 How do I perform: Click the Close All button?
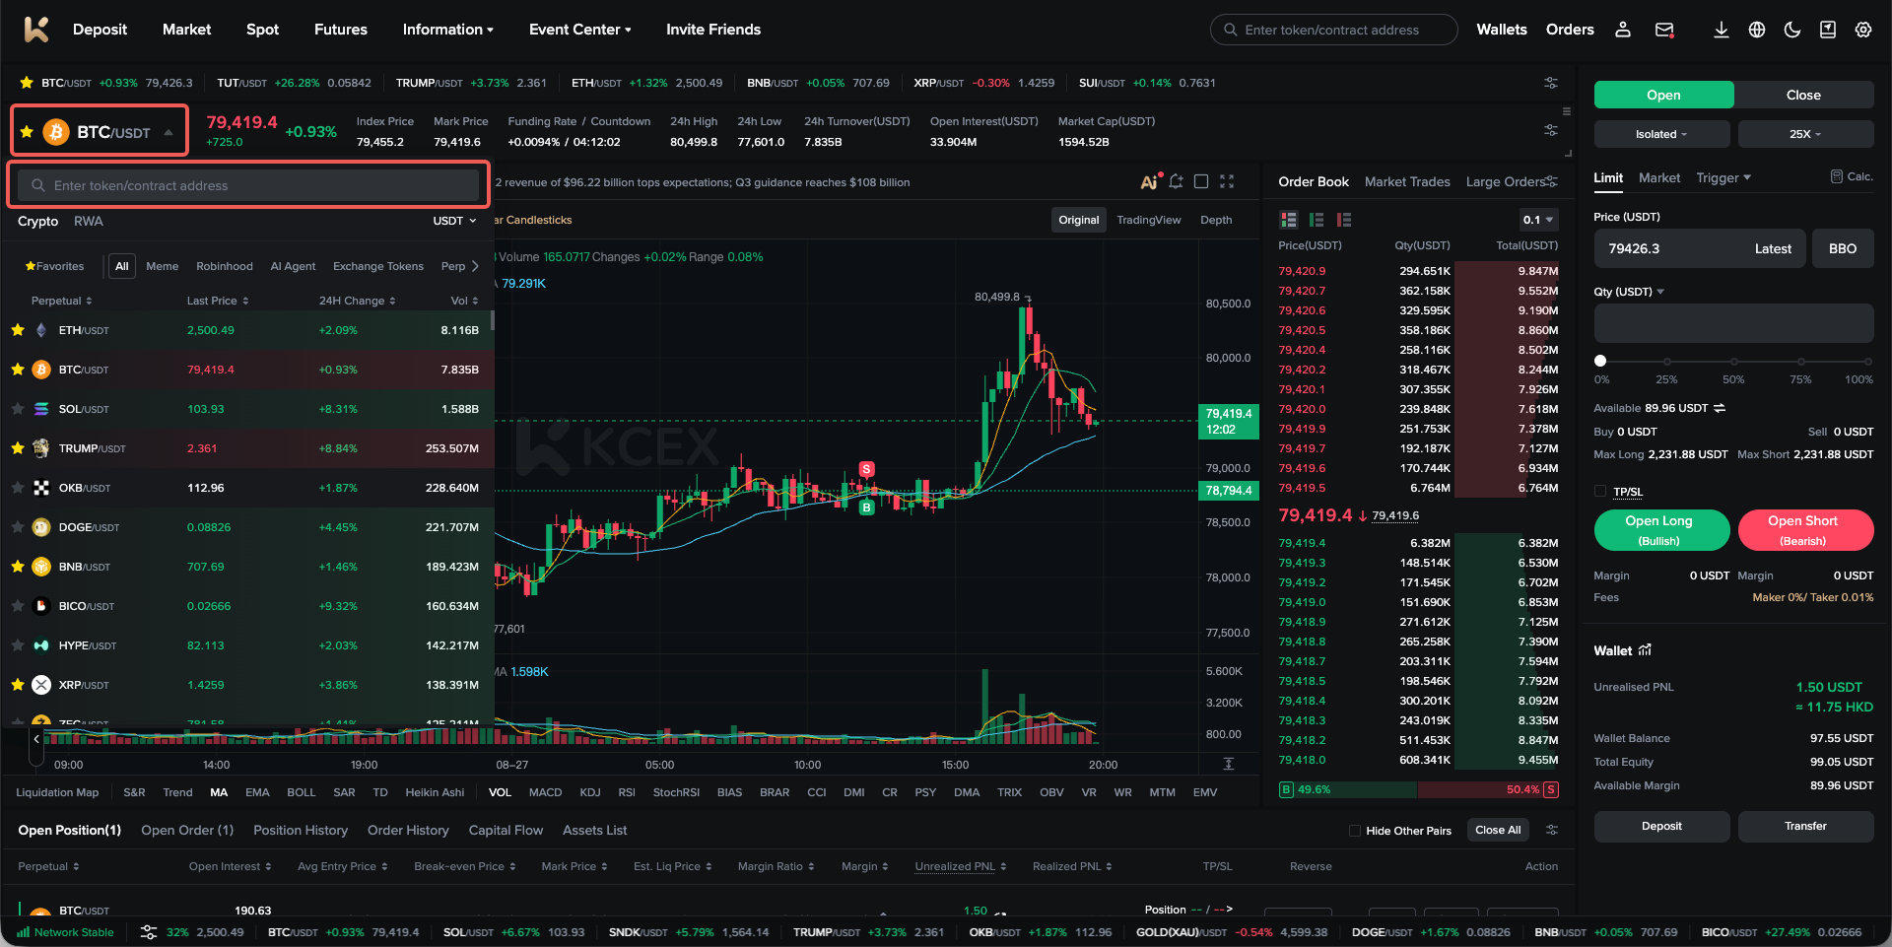1498,830
